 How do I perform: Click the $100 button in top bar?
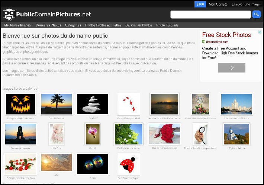click(200, 4)
